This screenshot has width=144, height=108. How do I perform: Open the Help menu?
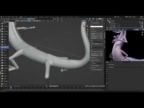tap(16, 17)
